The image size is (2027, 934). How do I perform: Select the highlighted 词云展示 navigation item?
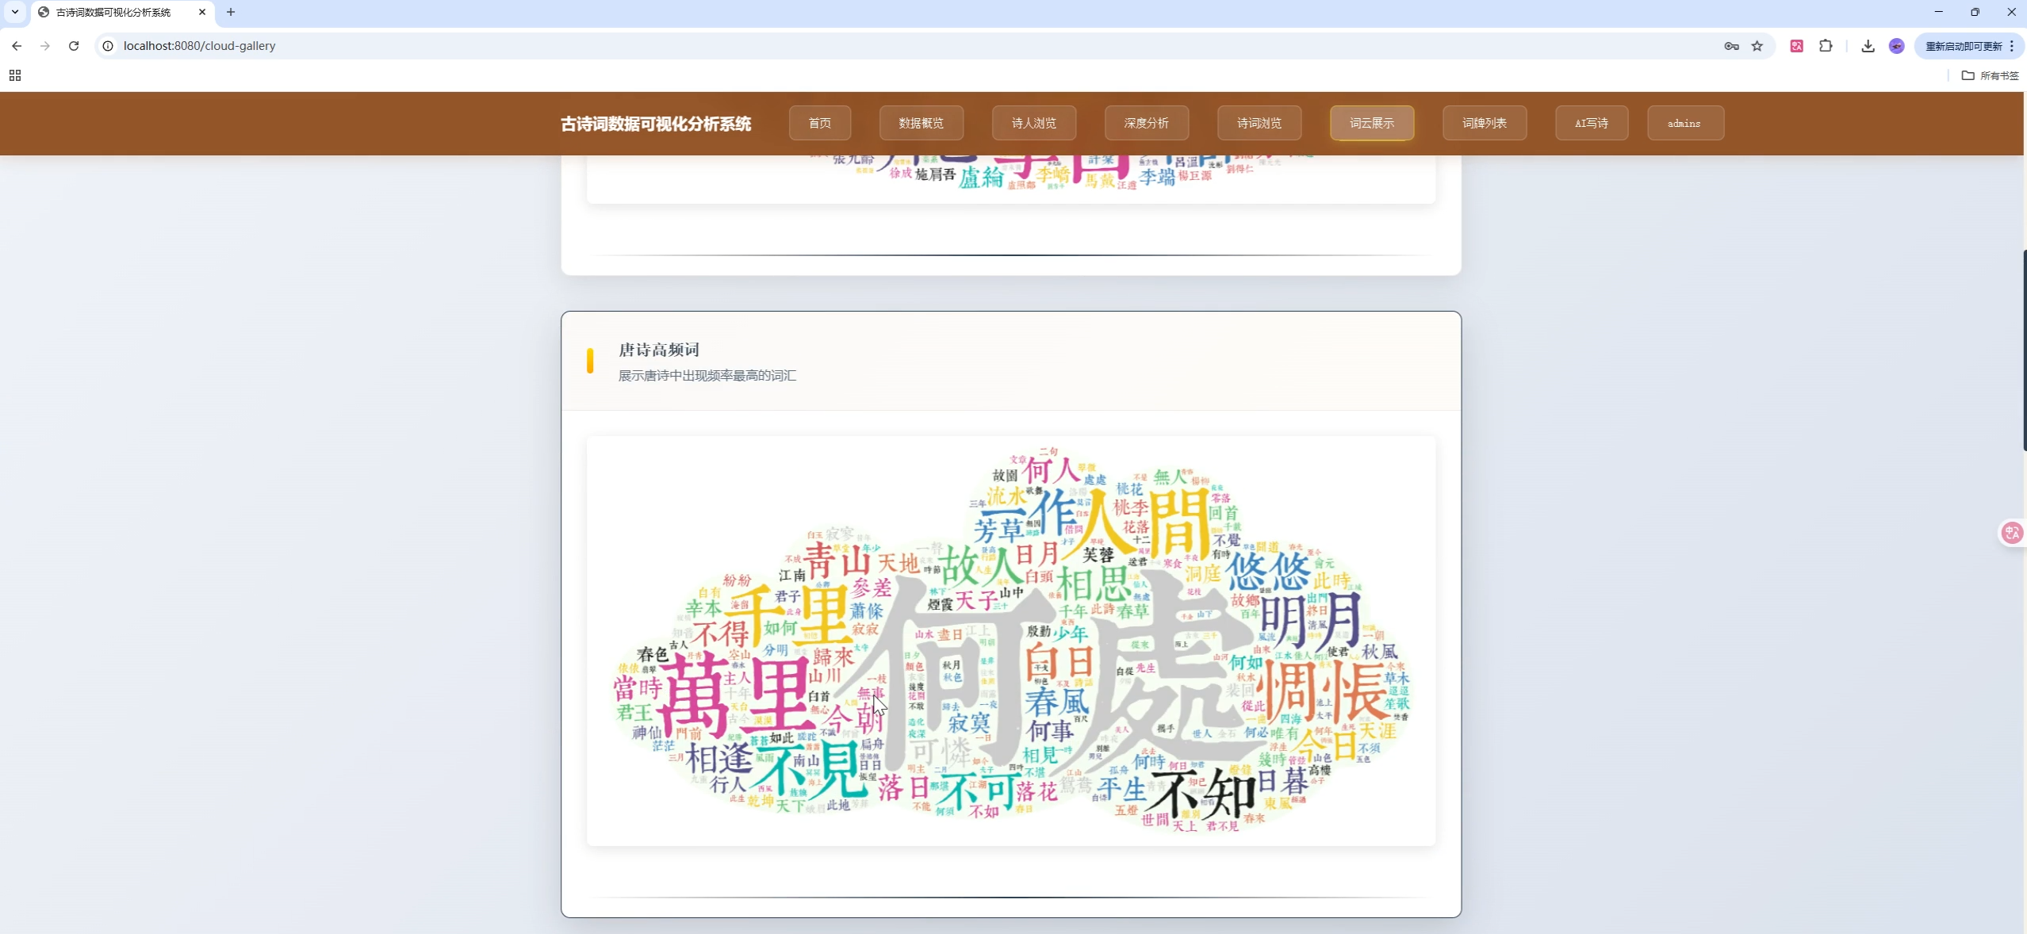tap(1372, 123)
